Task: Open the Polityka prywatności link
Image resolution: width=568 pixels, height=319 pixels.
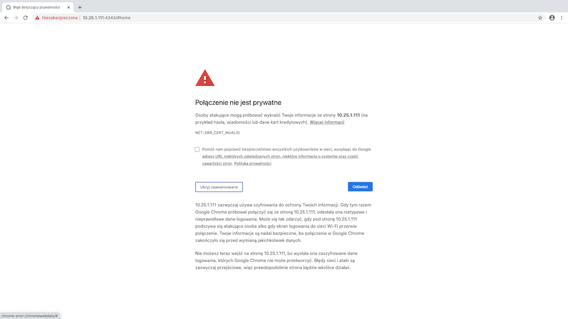Action: (252, 164)
